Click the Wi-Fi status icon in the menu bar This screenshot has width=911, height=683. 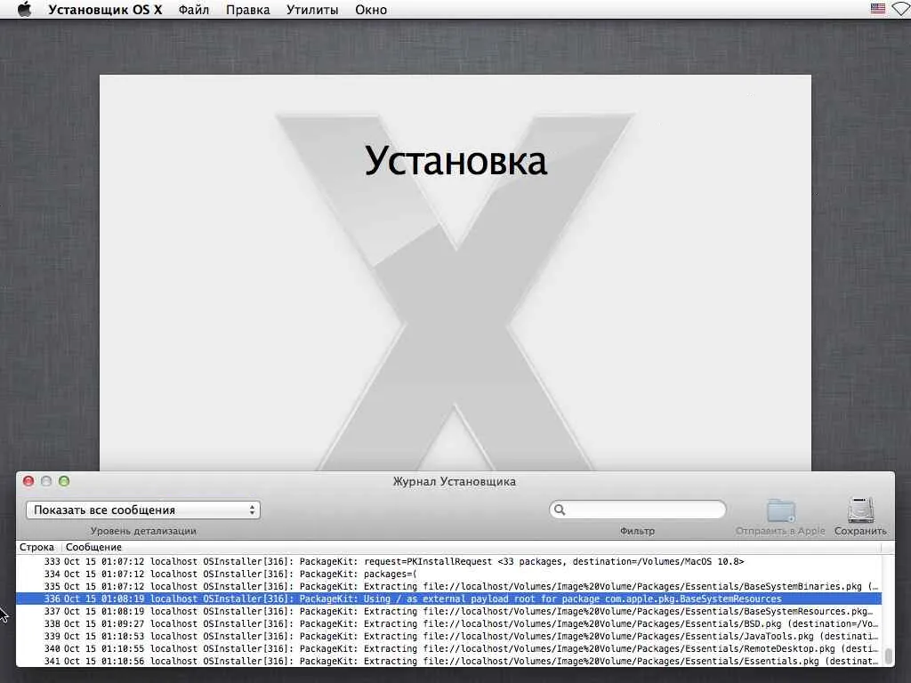point(902,9)
